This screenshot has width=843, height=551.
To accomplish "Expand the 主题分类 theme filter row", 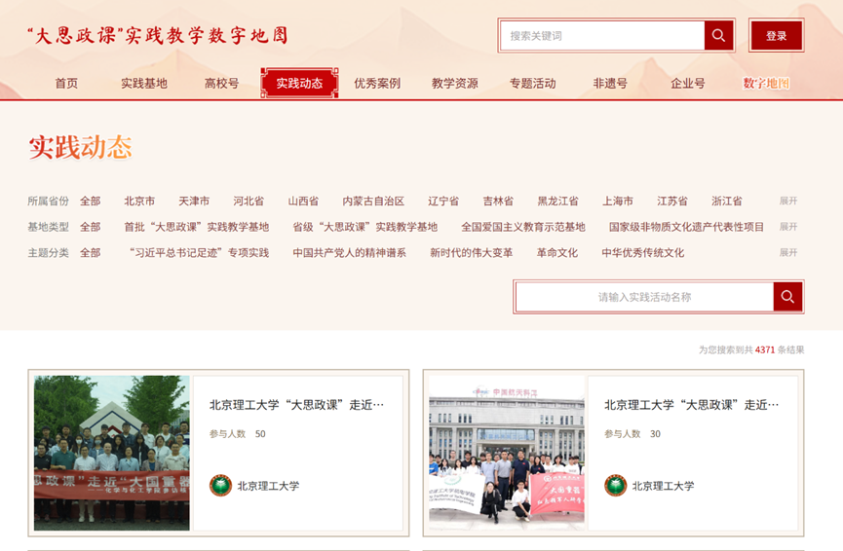I will [787, 252].
